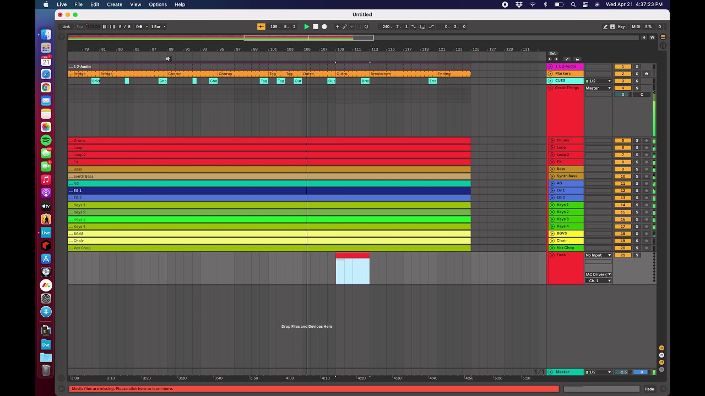Click the MIDI Arrangement Overdub plus icon
This screenshot has height=396, width=705.
338,26
